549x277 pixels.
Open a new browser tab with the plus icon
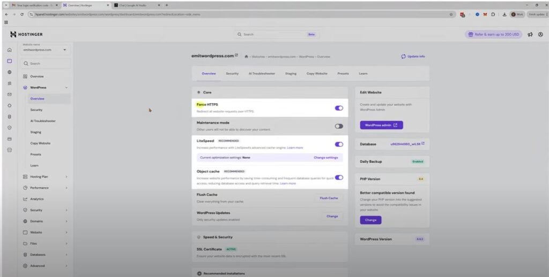(167, 5)
